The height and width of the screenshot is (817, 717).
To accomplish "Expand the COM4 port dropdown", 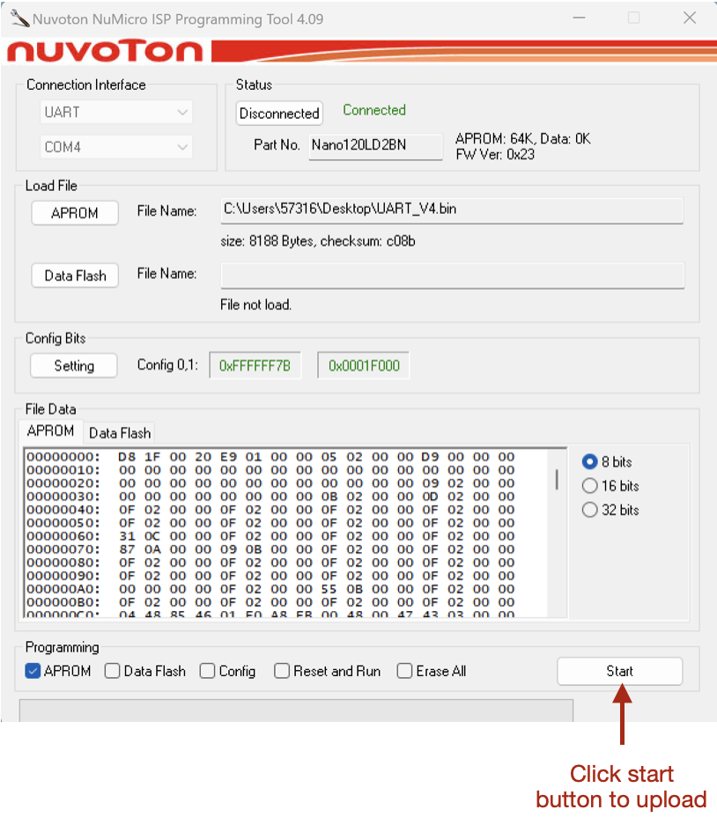I will tap(116, 147).
